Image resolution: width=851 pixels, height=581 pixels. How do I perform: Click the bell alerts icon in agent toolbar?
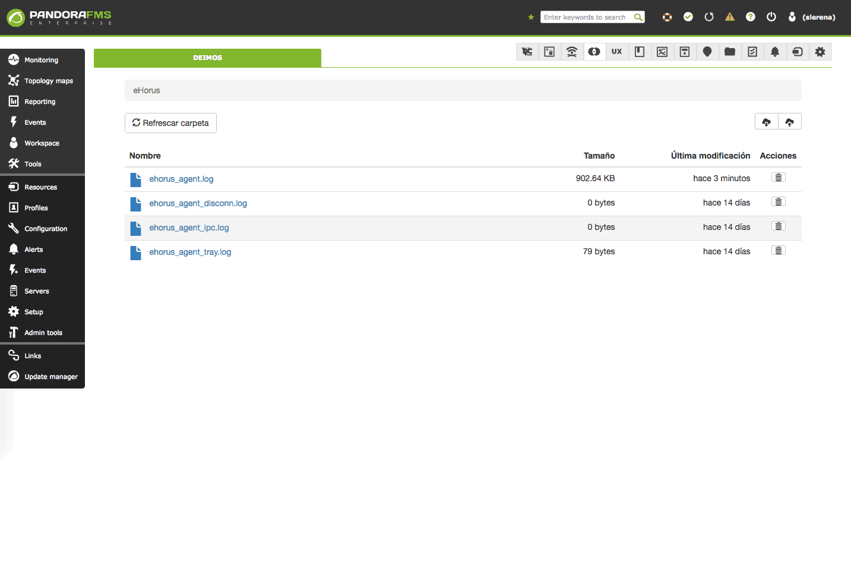(x=775, y=52)
